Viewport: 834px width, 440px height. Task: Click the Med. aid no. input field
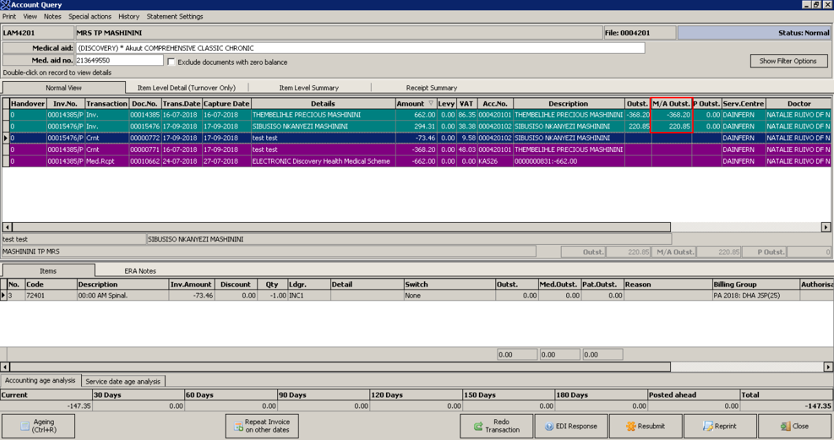pyautogui.click(x=118, y=60)
